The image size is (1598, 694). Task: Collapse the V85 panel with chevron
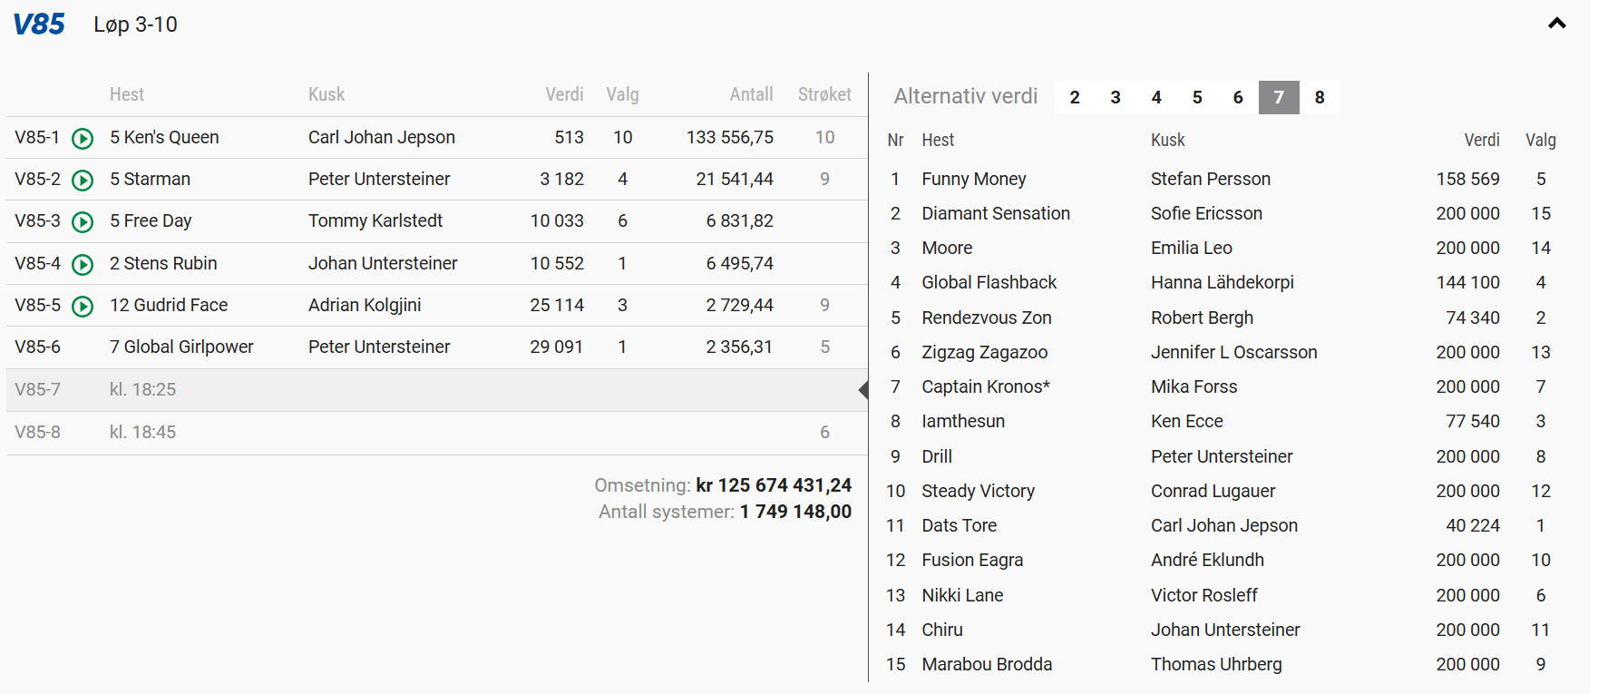(1556, 24)
